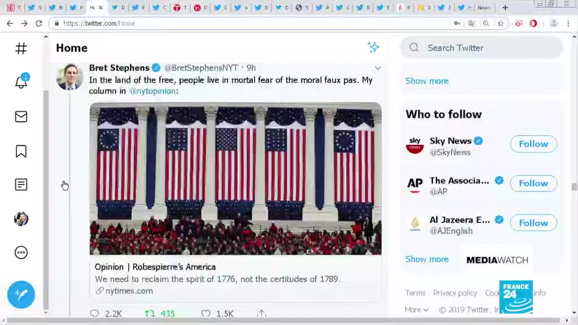
Task: Open the @nytopinion mention link
Action: [152, 91]
